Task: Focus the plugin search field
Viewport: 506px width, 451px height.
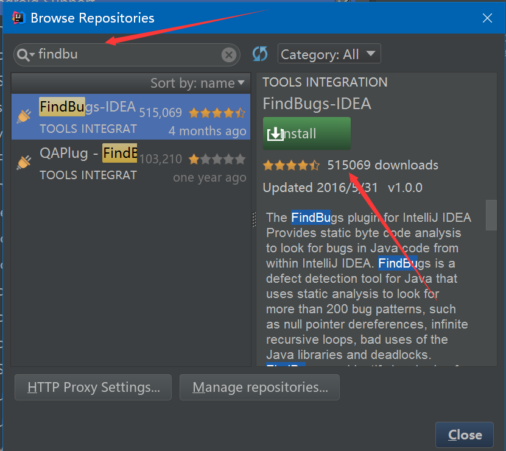Action: click(x=127, y=55)
